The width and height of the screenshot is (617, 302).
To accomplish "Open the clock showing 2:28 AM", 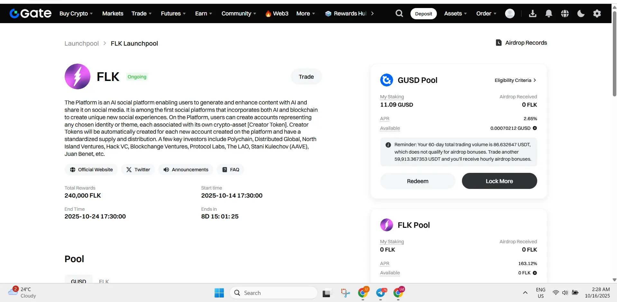I will pyautogui.click(x=597, y=292).
